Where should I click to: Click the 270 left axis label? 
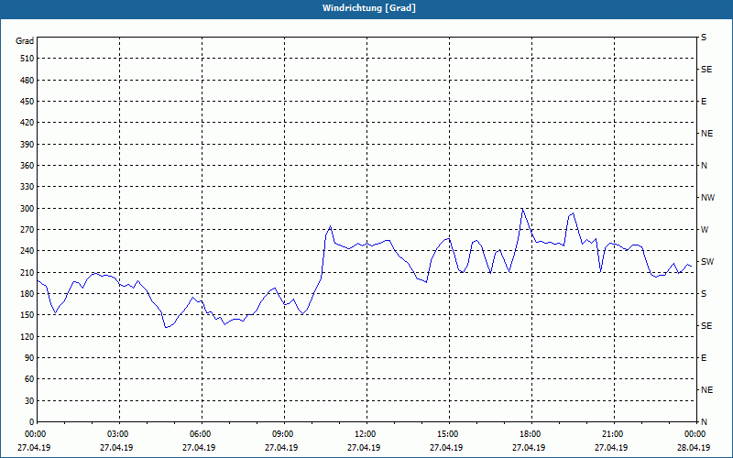[x=27, y=230]
